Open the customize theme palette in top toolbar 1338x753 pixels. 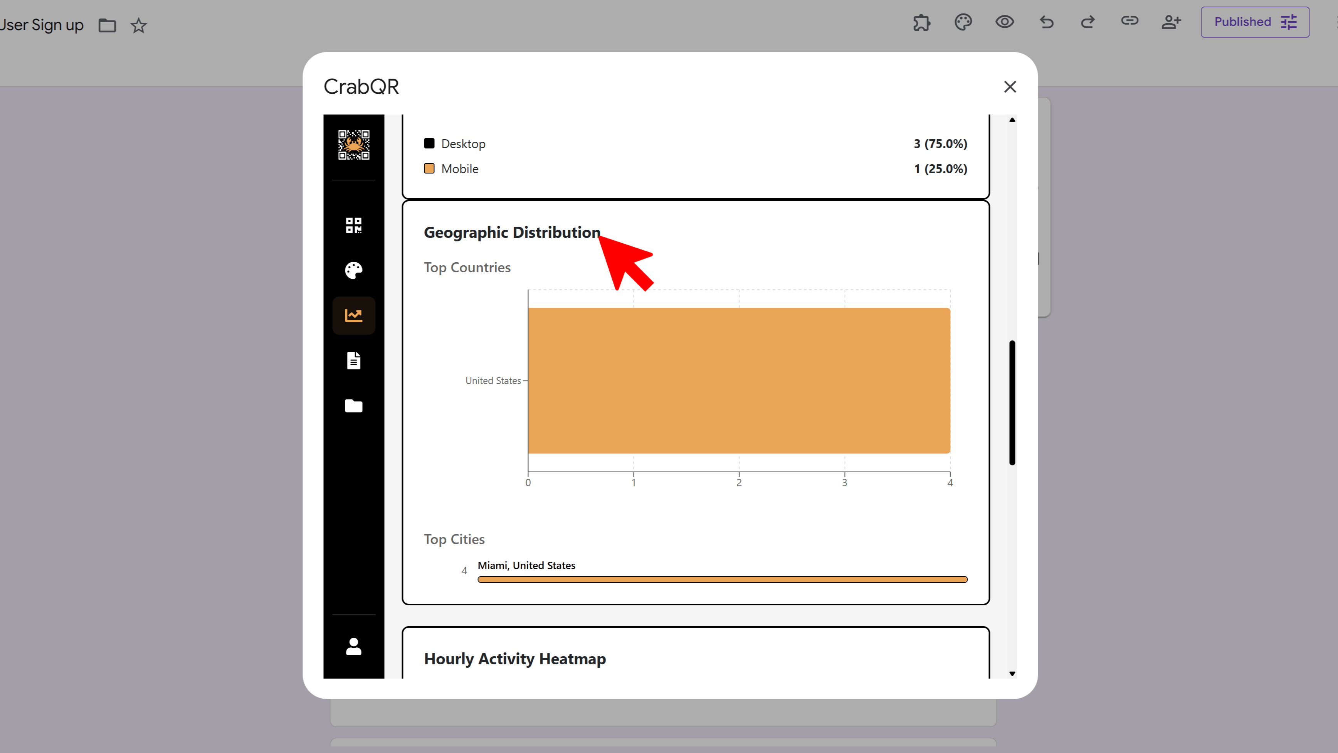(x=963, y=22)
